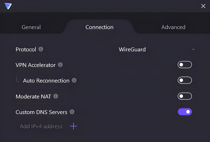Enable the VPN Accelerator toggle
The image size is (210, 142).
(x=185, y=65)
